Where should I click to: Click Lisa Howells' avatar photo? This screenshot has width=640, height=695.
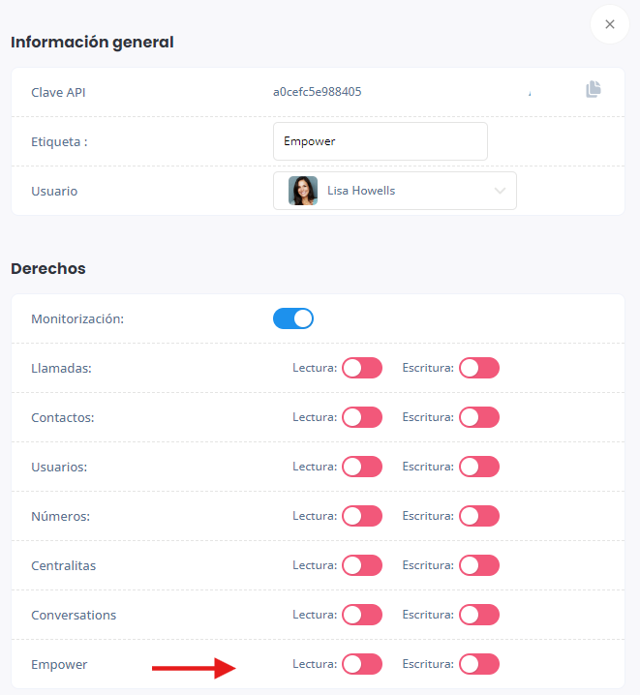coord(303,191)
